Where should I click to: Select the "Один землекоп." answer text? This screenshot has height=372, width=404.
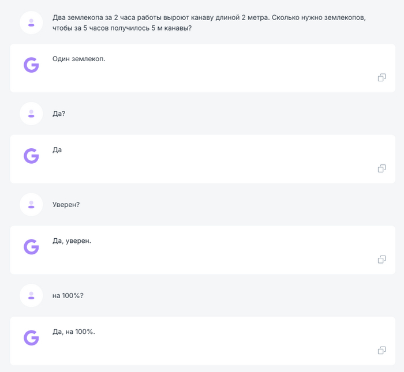79,59
